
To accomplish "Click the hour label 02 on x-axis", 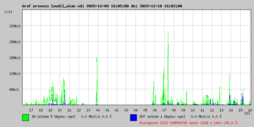I will click(x=117, y=110).
